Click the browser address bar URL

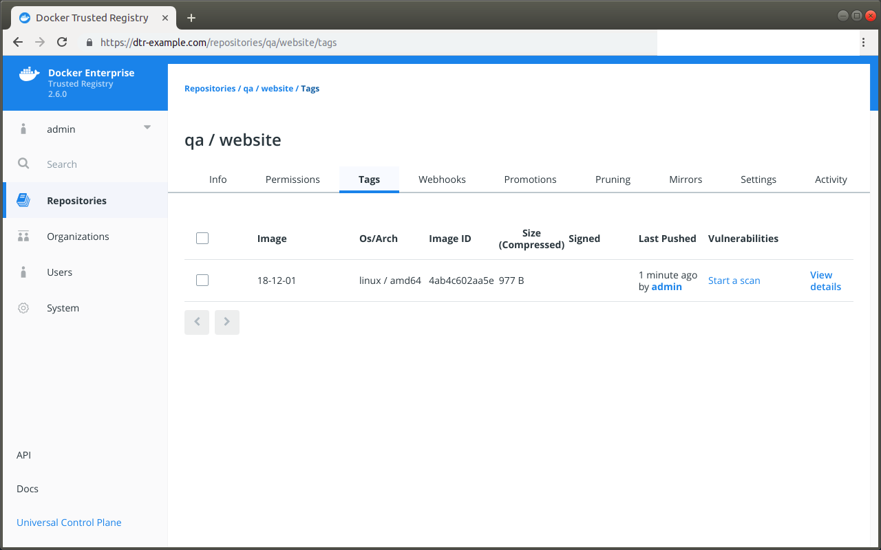click(x=218, y=42)
